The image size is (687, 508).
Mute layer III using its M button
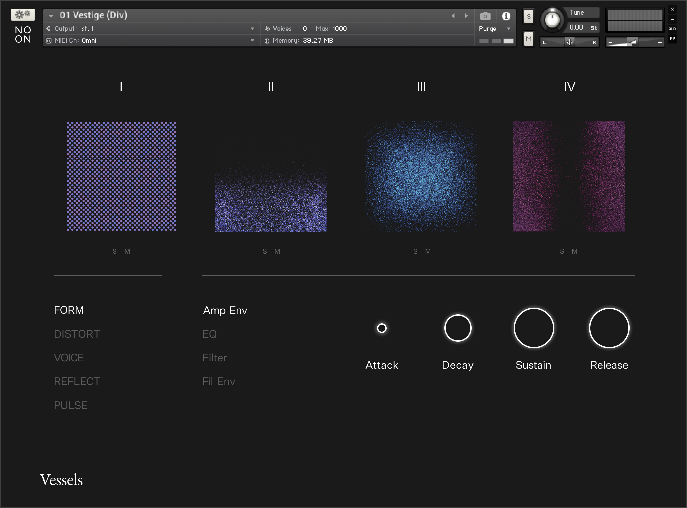point(428,251)
